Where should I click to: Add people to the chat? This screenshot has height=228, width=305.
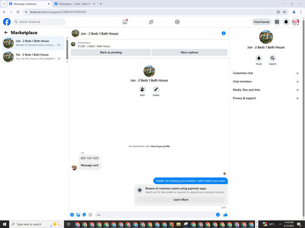[x=142, y=89]
